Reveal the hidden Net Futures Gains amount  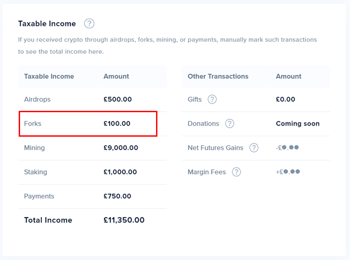click(x=287, y=148)
